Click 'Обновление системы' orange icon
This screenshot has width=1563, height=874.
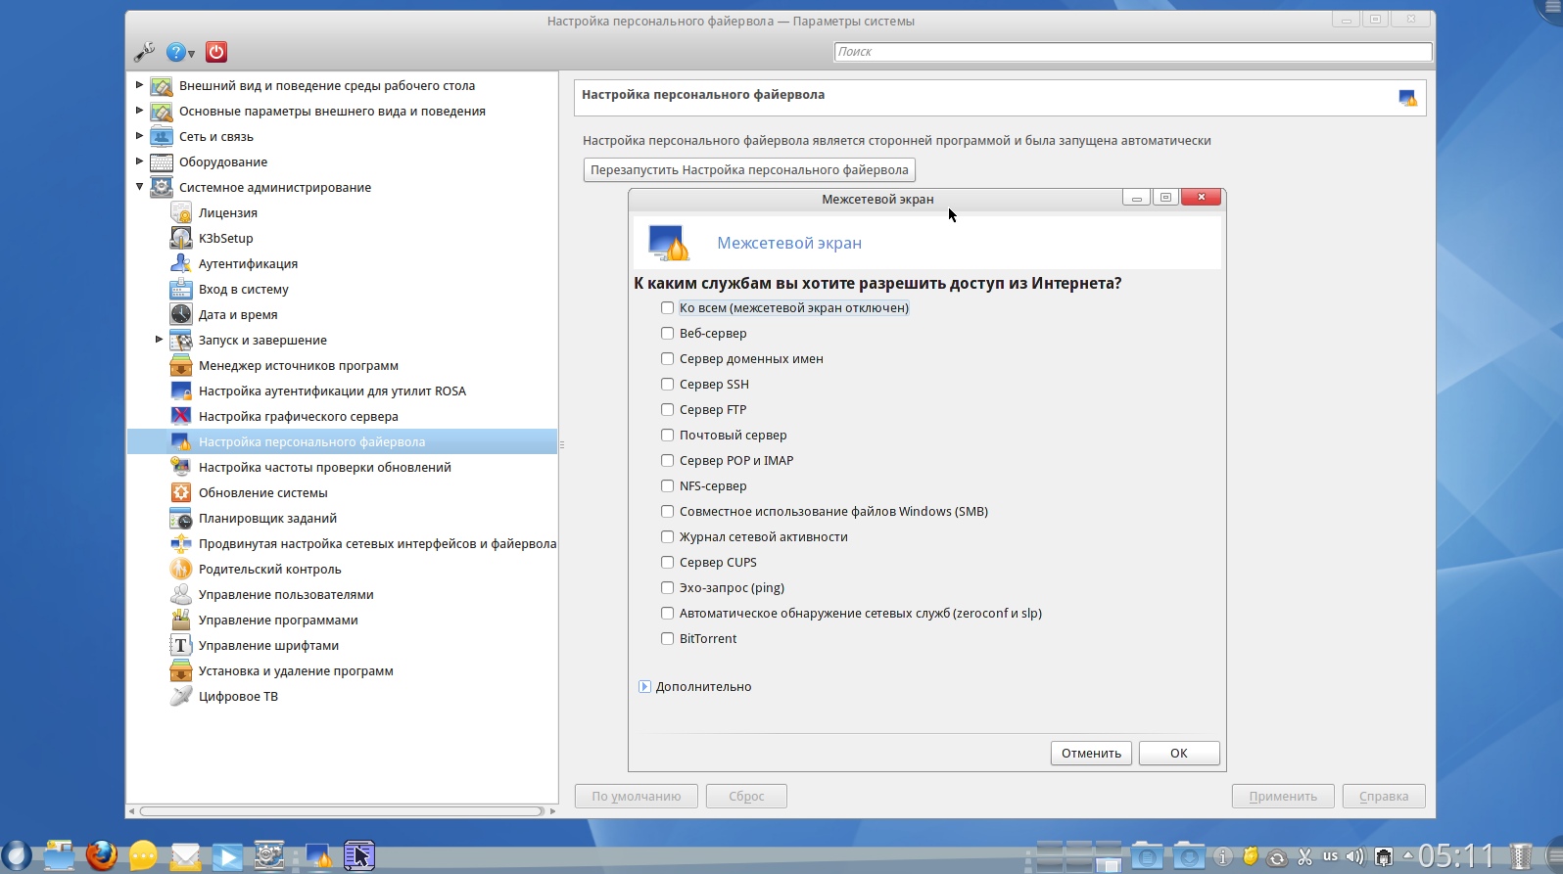tap(181, 492)
